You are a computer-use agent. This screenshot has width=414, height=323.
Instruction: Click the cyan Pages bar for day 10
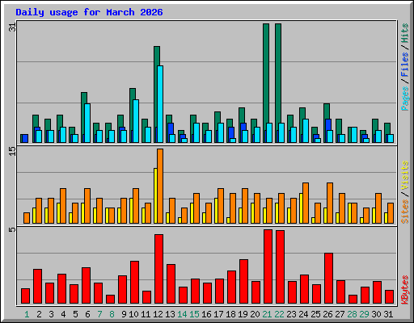136,121
